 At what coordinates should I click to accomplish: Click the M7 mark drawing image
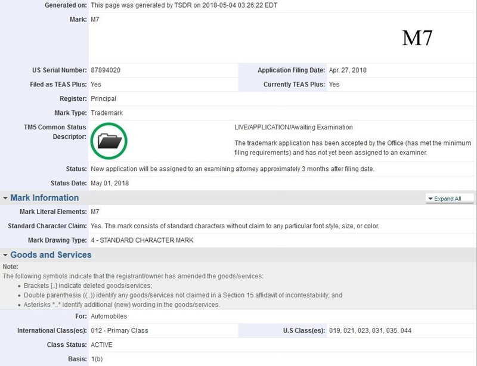(x=417, y=38)
